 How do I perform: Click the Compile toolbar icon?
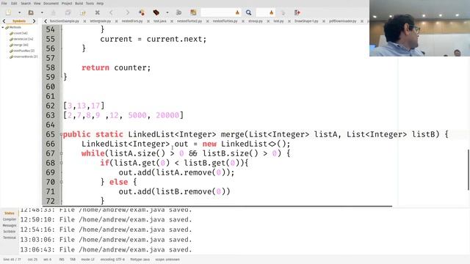tap(142, 12)
